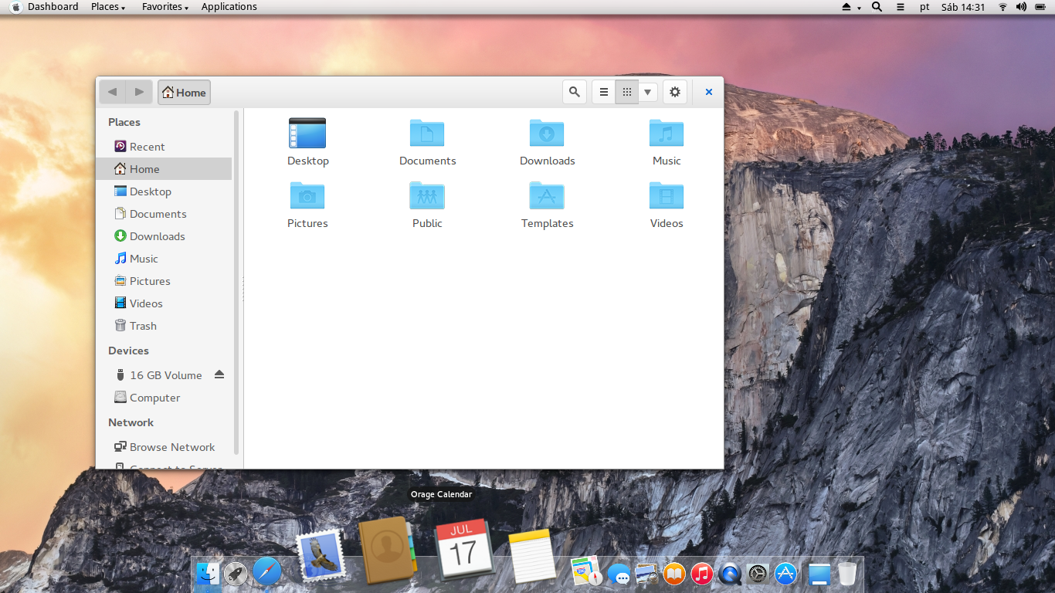Open the search magnifier in the top panel
1055x593 pixels.
877,7
